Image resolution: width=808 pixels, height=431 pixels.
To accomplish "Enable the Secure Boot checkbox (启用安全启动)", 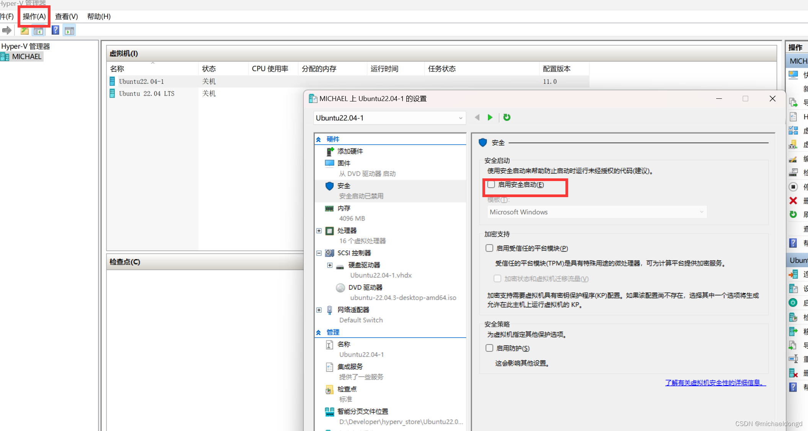I will click(x=491, y=185).
